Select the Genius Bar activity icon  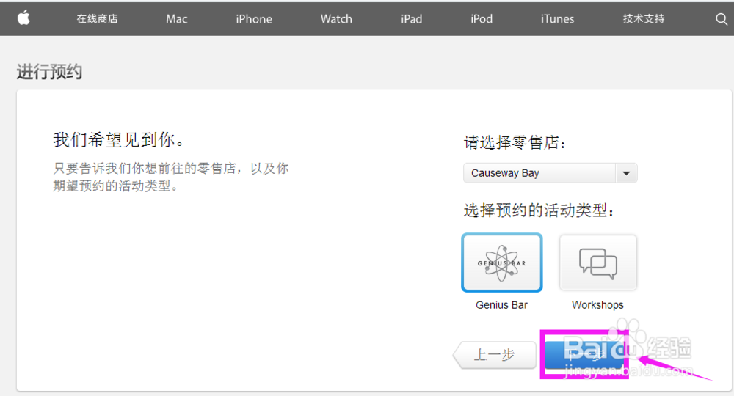(x=502, y=263)
